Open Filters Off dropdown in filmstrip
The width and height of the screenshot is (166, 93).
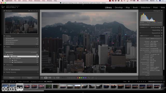[155, 82]
